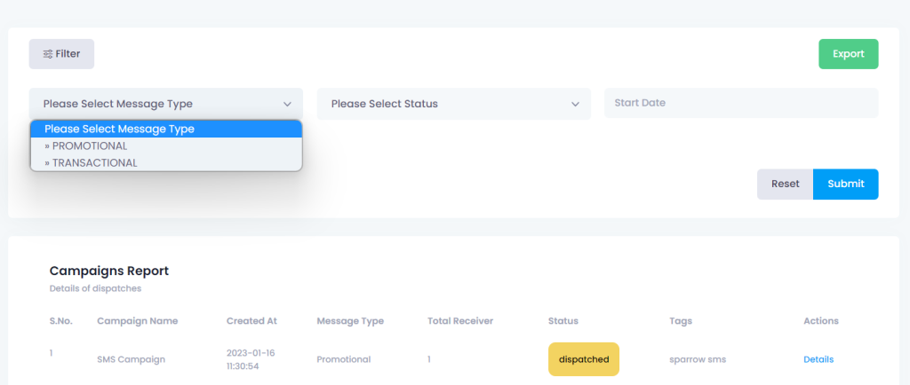Click the Campaign Name column header
The width and height of the screenshot is (910, 385).
[x=138, y=321]
